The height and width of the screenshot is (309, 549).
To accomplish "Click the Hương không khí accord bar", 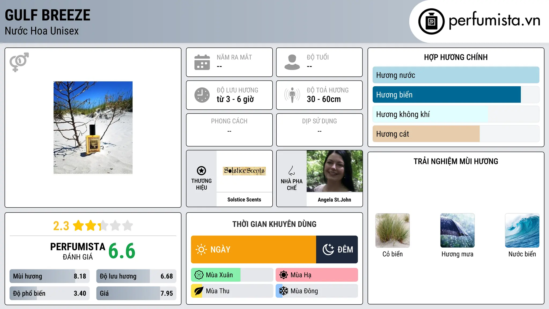I will (x=456, y=114).
